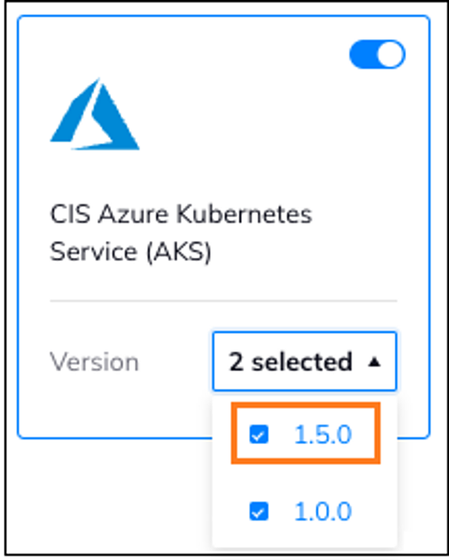Click the divider line above Version
The image size is (449, 560).
(x=223, y=301)
